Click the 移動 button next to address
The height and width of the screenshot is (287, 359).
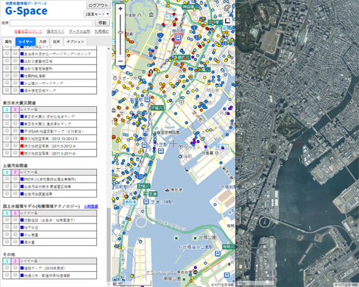coord(102,23)
